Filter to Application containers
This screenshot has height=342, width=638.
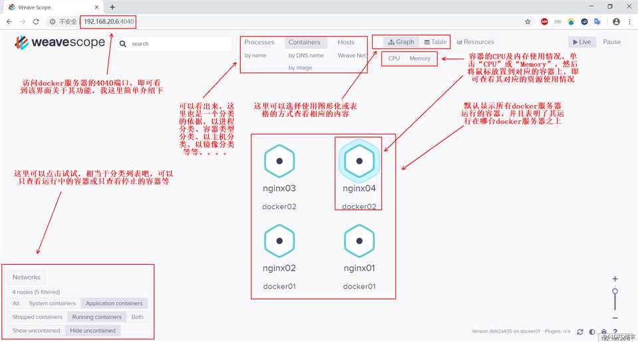114,303
